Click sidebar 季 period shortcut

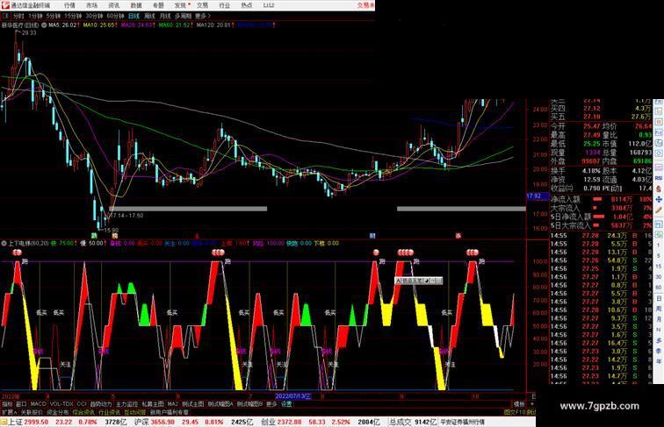pos(659,351)
